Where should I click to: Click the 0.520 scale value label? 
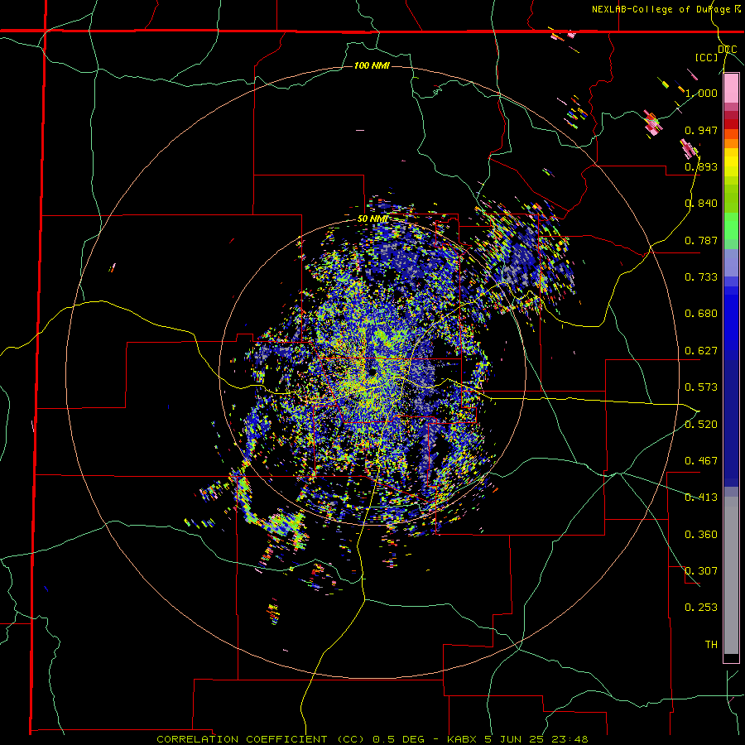[x=701, y=425]
